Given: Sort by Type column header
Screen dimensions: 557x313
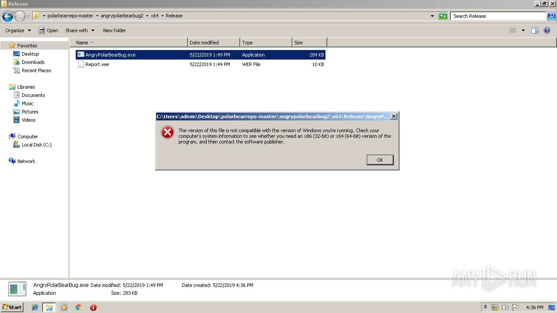Looking at the screenshot, I should tap(266, 43).
